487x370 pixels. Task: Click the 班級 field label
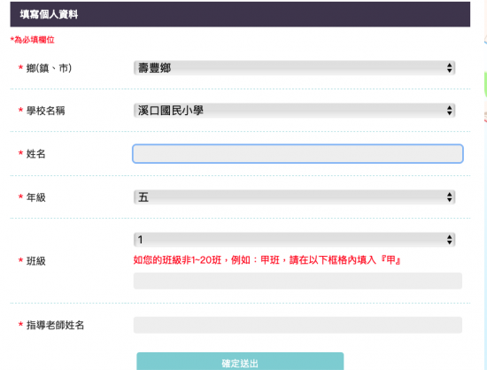[35, 261]
